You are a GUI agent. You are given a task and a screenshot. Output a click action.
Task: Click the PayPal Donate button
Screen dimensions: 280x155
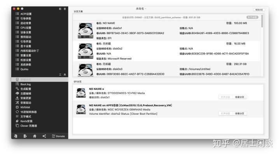point(58,136)
